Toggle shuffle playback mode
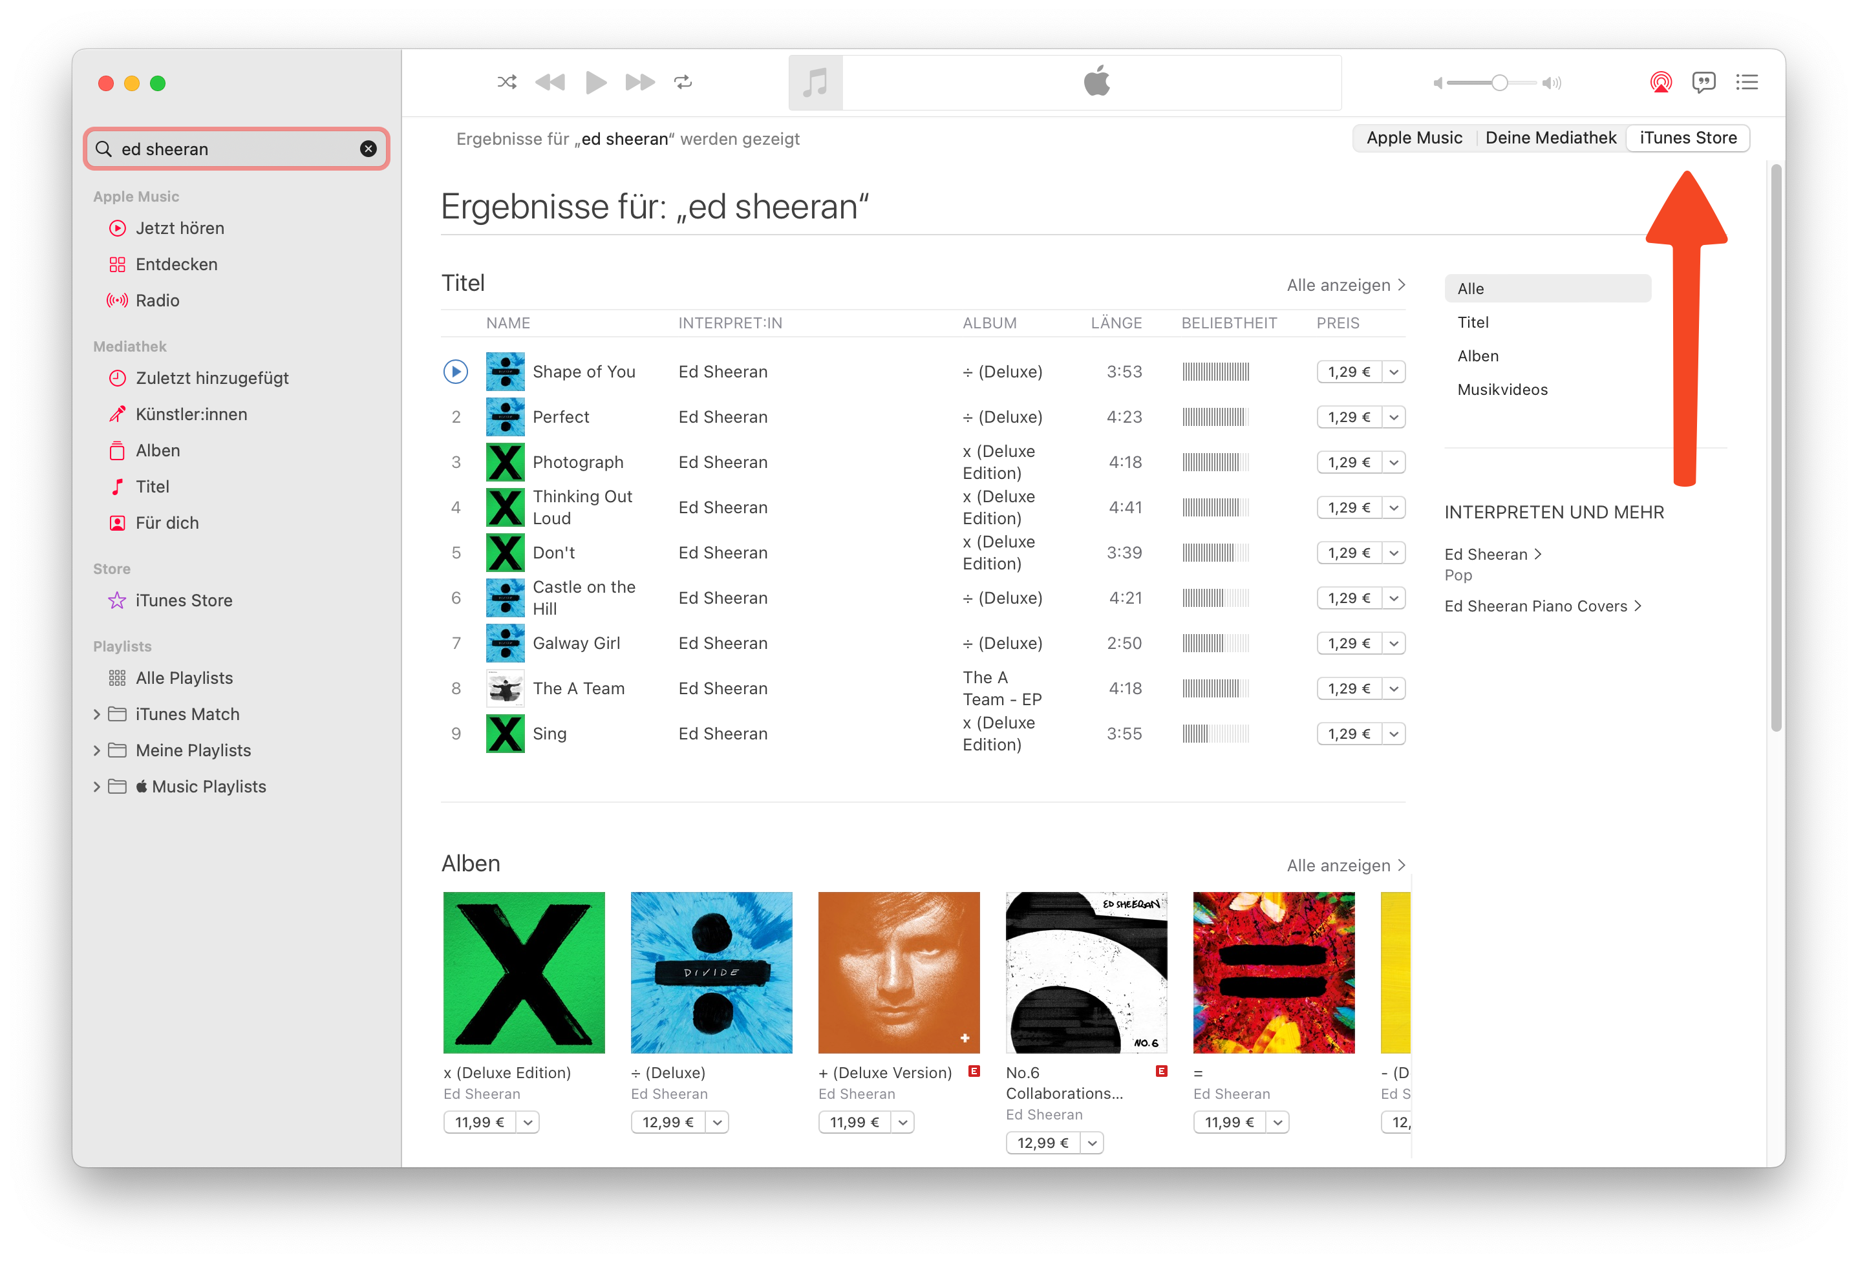Screen dimensions: 1858x1263 point(506,82)
